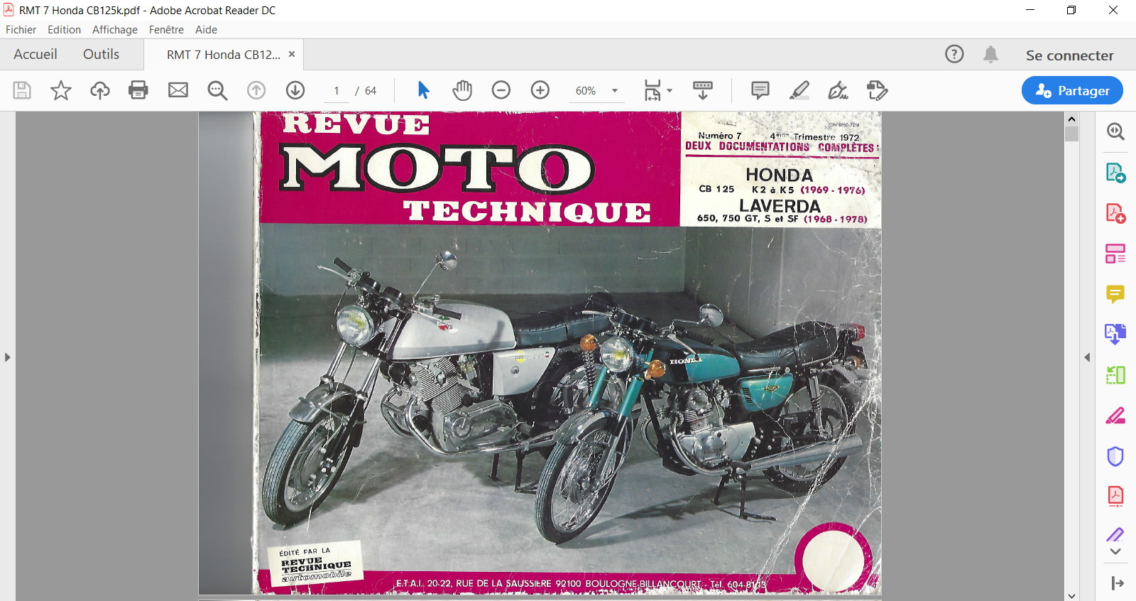1136x601 pixels.
Task: Activate the Hand pan tool
Action: (x=462, y=90)
